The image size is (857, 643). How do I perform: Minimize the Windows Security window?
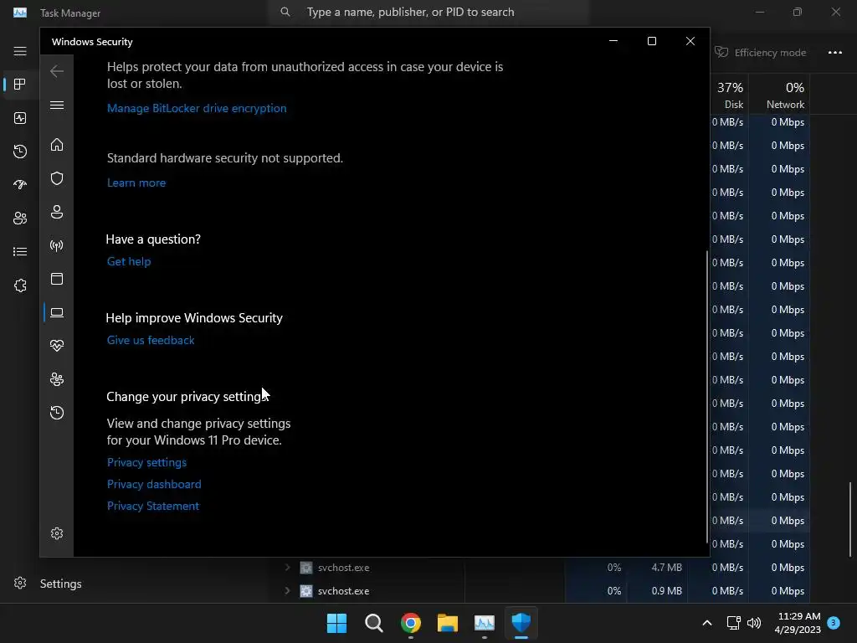click(x=613, y=41)
